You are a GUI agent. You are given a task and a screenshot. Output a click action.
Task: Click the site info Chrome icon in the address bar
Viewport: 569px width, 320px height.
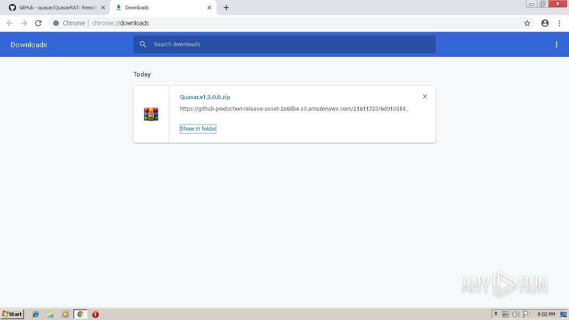[56, 23]
